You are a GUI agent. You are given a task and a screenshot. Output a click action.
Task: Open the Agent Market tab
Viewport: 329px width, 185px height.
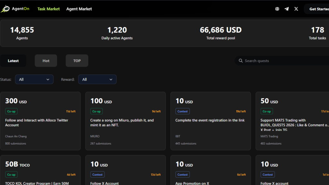click(79, 9)
